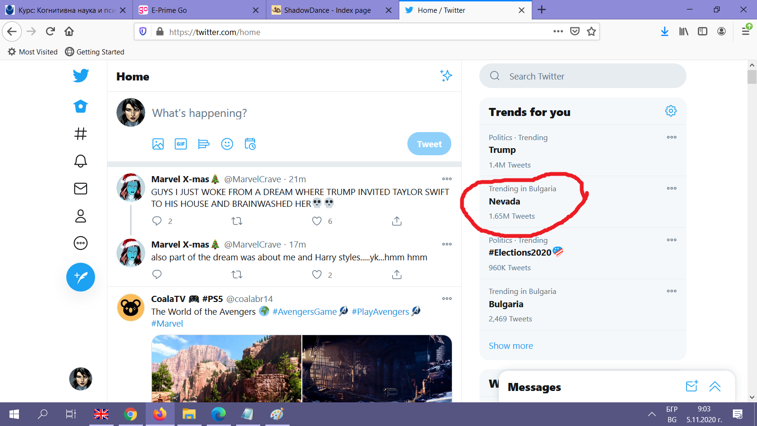The width and height of the screenshot is (757, 426).
Task: Open the left Avengers canyon image
Action: point(226,369)
